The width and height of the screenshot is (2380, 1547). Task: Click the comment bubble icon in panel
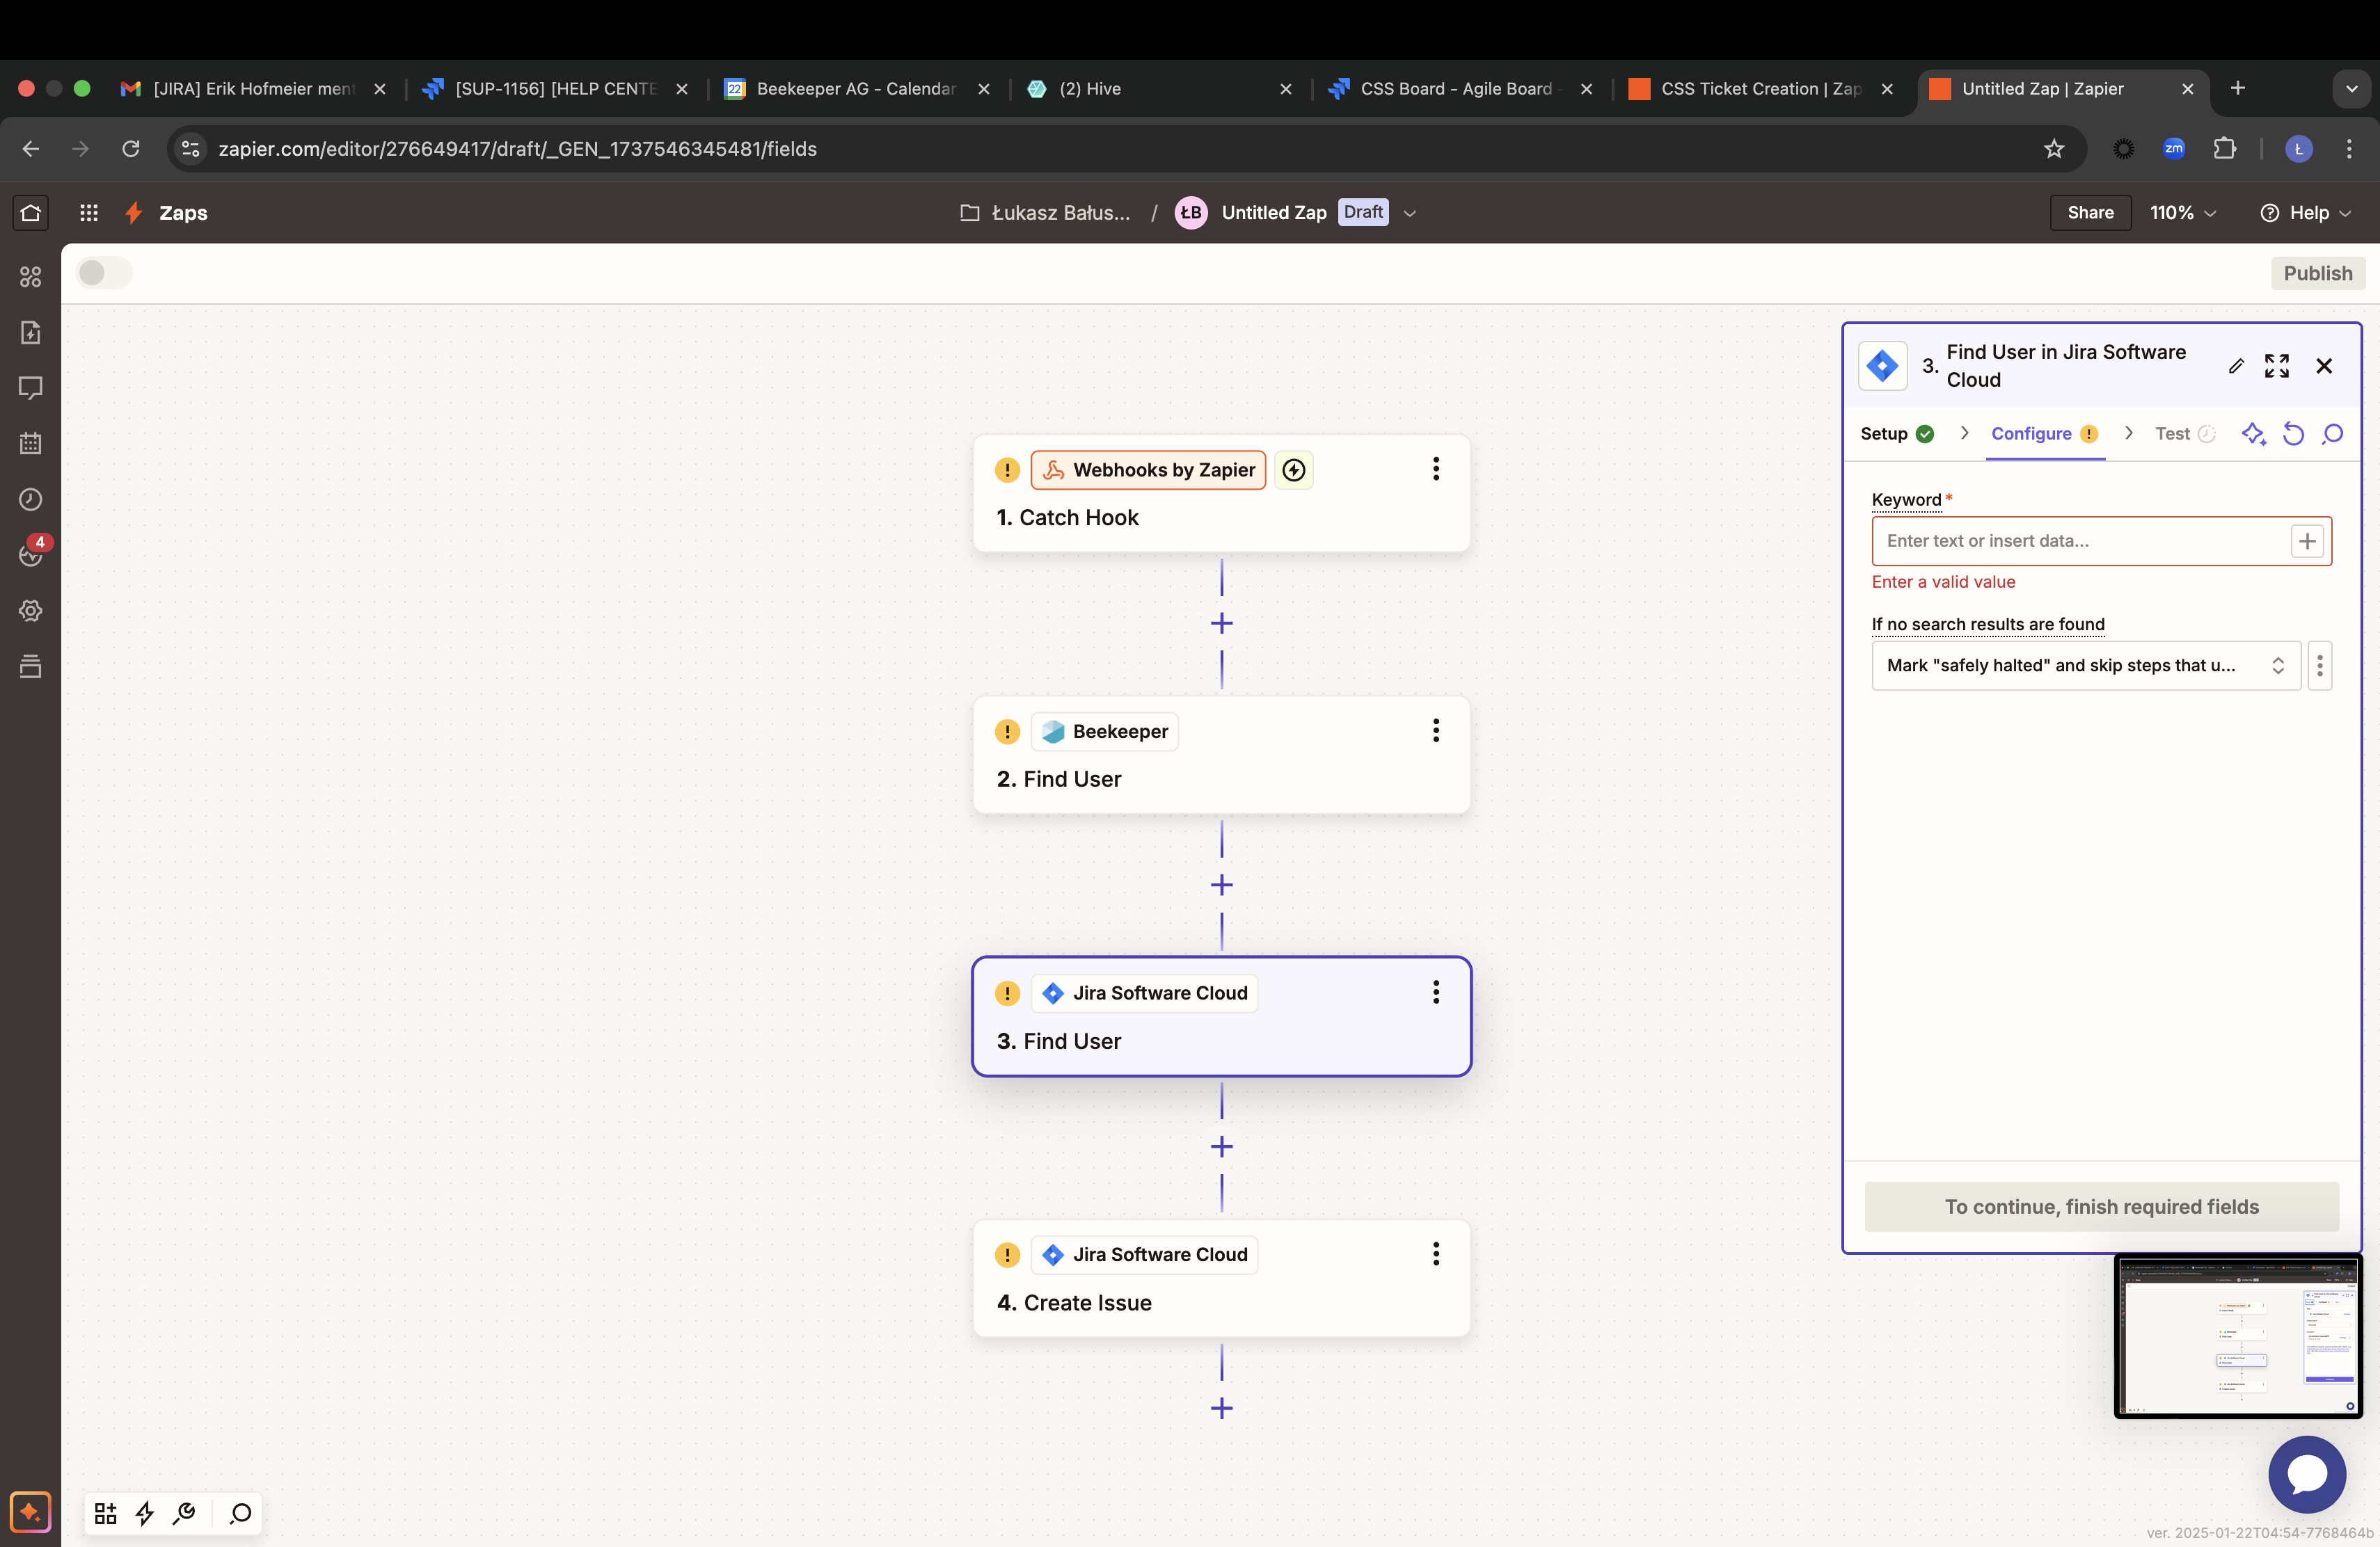click(x=2332, y=434)
